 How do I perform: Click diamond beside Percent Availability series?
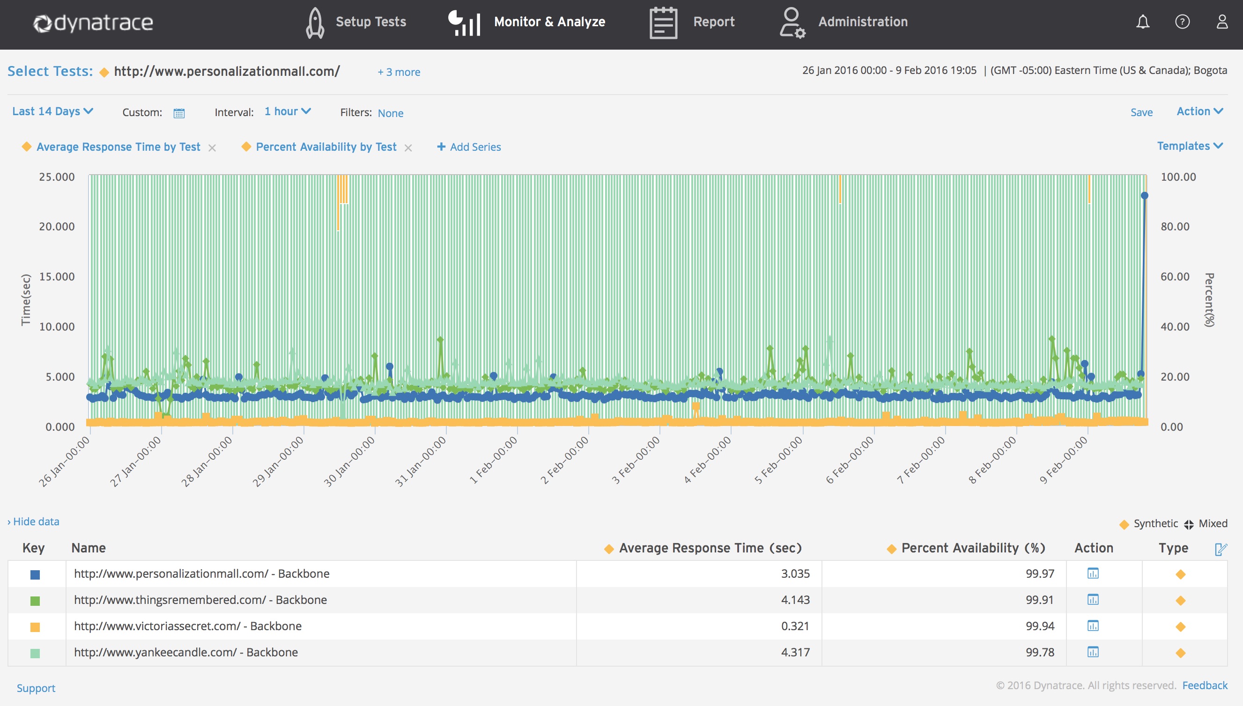[x=246, y=147]
